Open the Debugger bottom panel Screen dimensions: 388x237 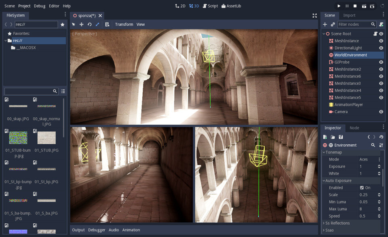point(97,230)
